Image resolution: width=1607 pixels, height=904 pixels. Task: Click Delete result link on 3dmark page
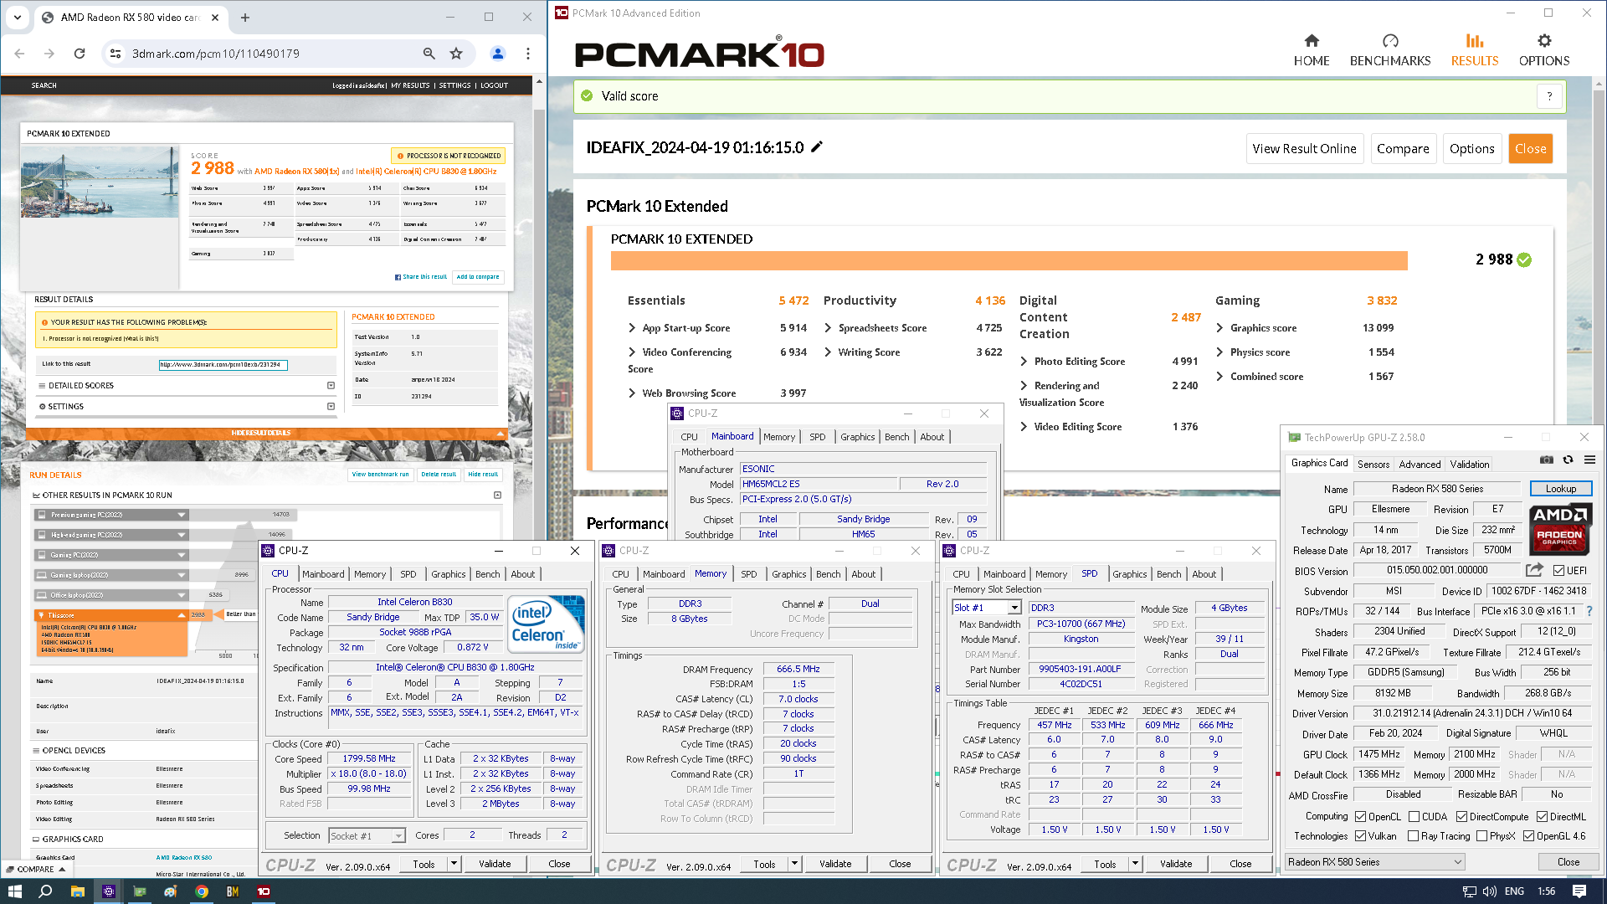click(x=439, y=475)
